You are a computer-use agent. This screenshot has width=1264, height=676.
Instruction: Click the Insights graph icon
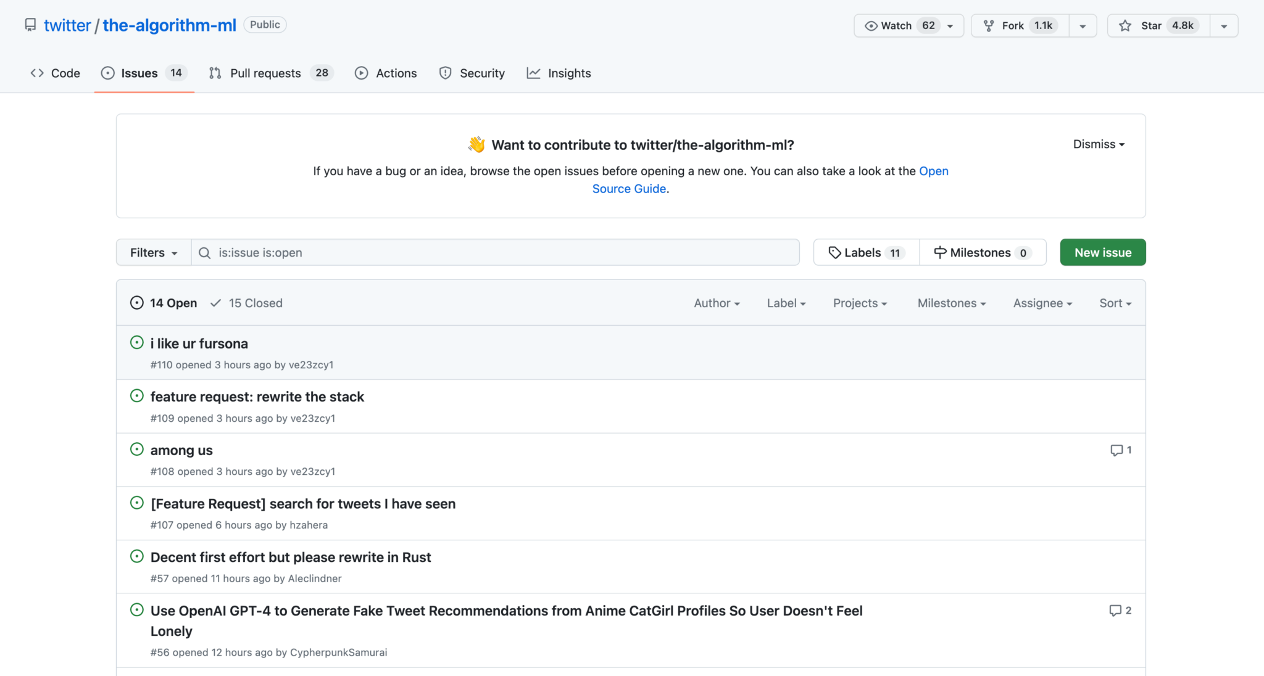533,73
